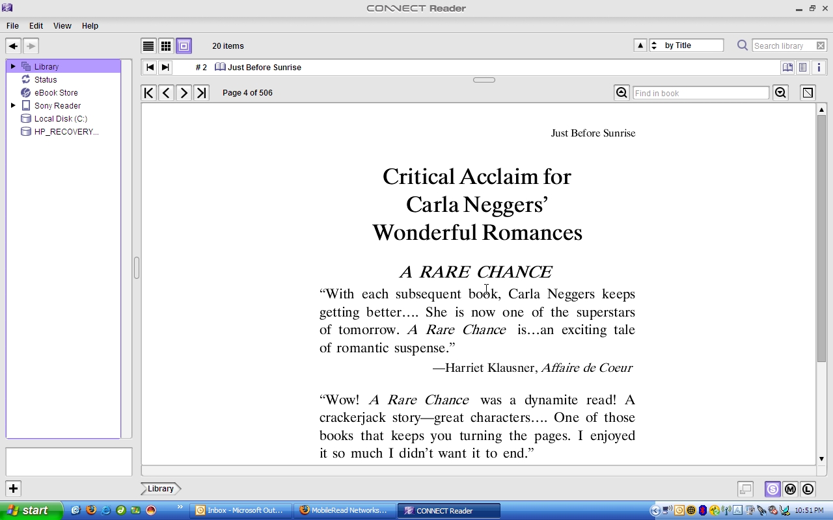Click the Bluetooth tray icon

pos(703,510)
